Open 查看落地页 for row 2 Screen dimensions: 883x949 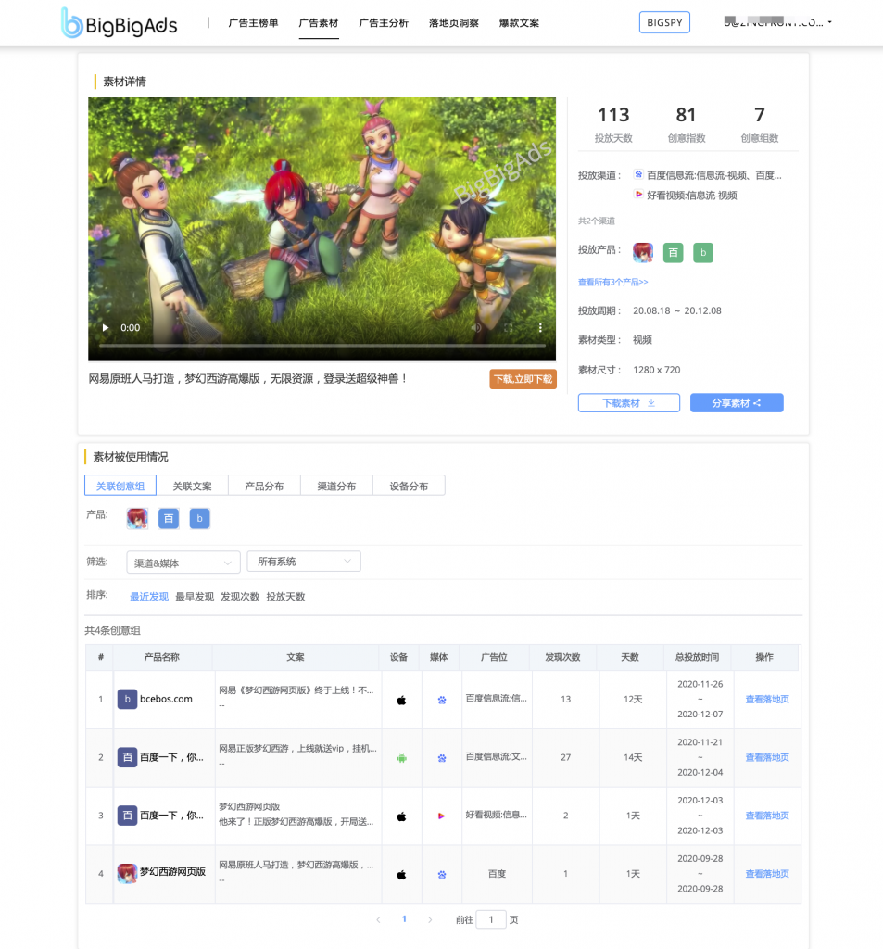pyautogui.click(x=767, y=757)
